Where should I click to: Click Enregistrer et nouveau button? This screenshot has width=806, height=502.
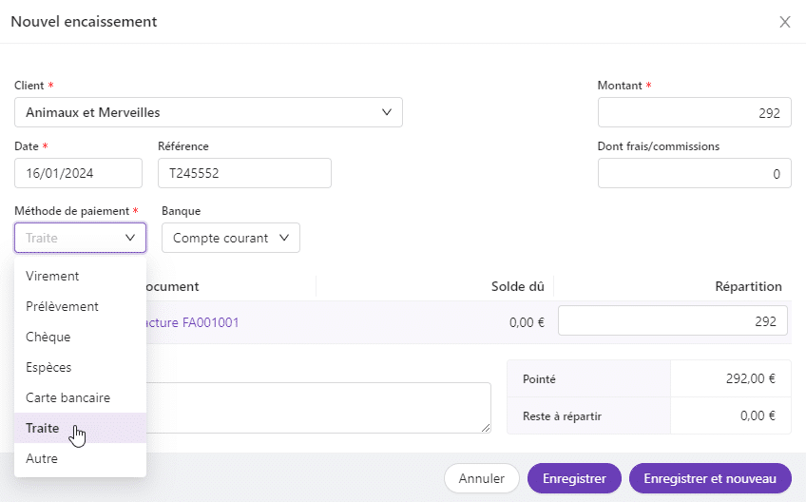[709, 478]
